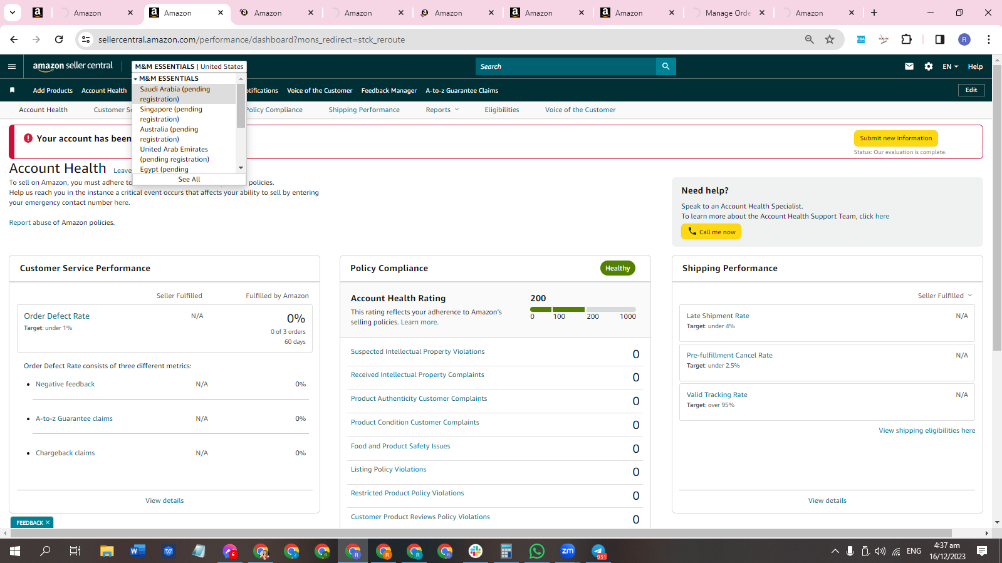Click the taskbar search magnifier
Screen dimensions: 1002x563
click(45, 551)
